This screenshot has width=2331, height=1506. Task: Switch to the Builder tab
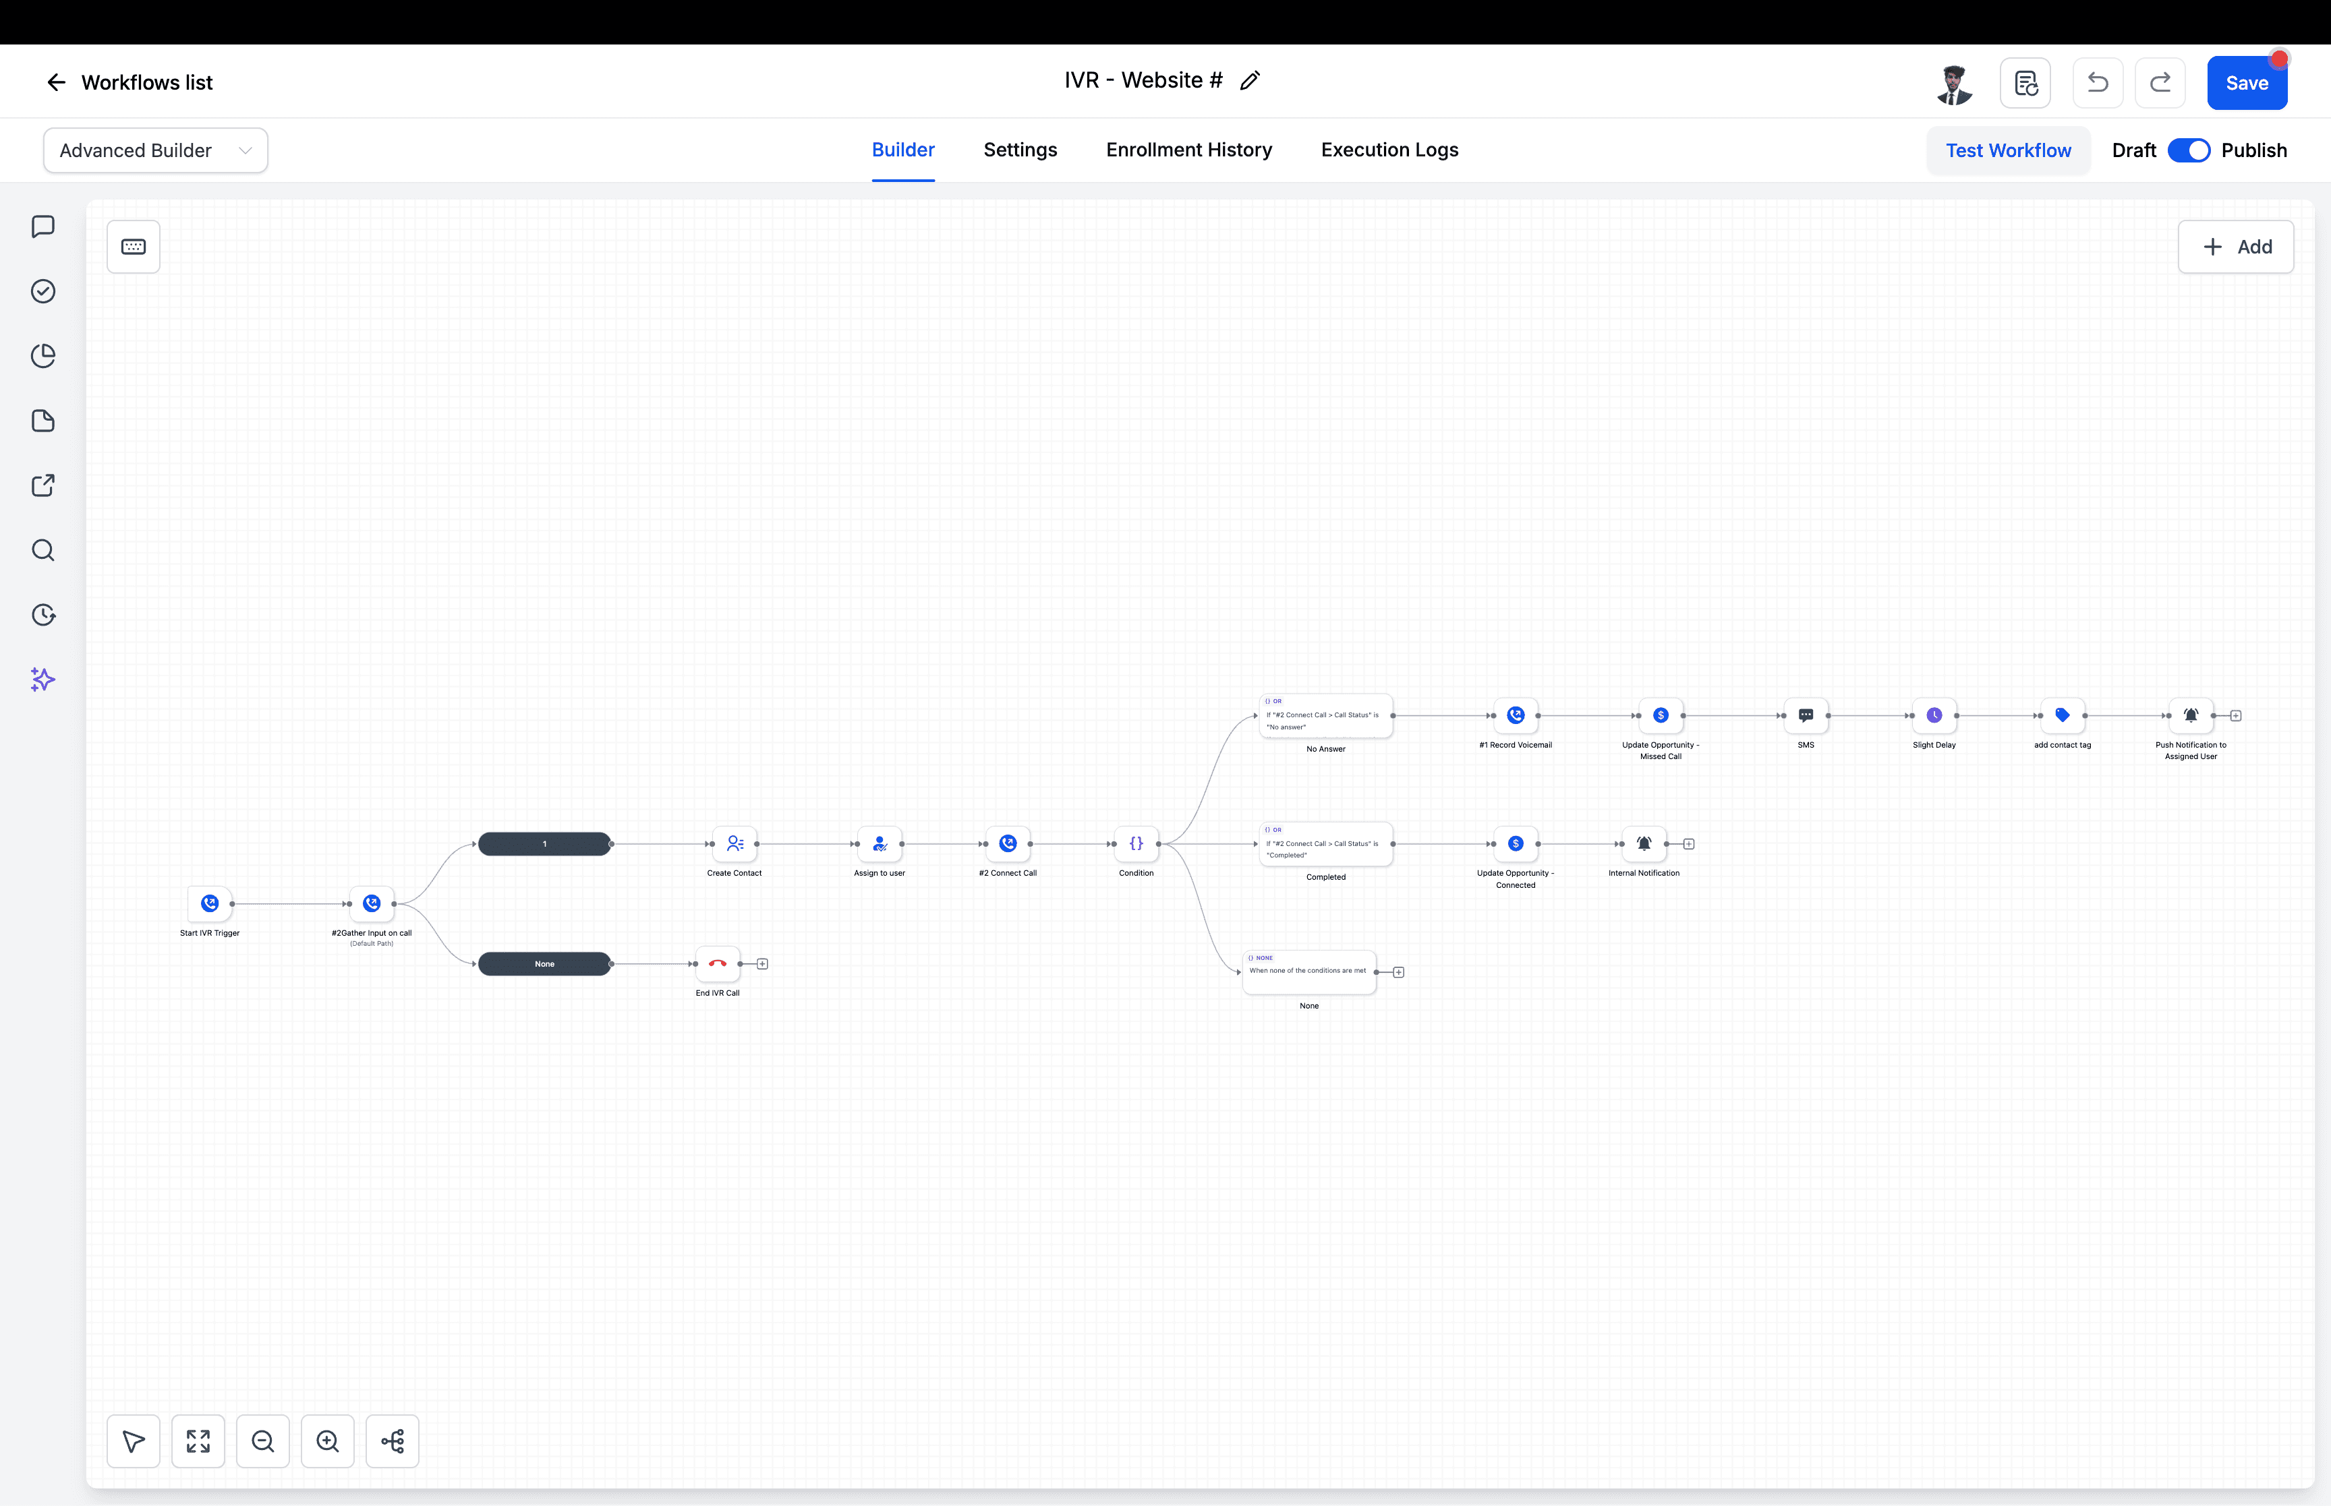coord(903,150)
